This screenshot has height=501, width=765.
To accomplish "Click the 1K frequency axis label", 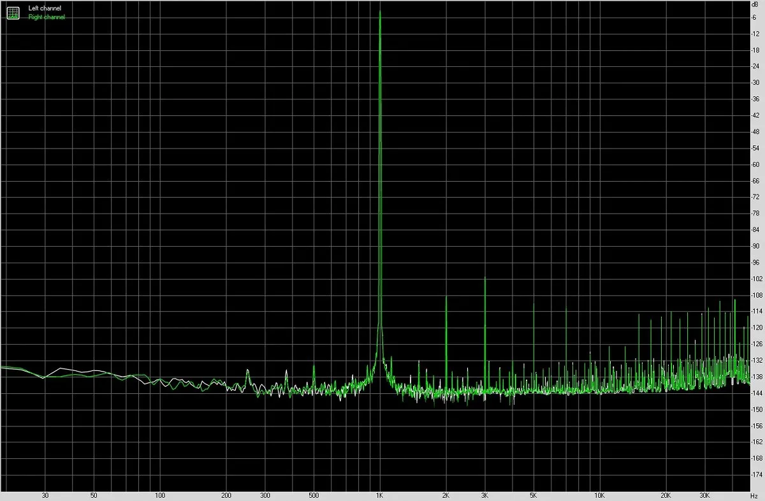I will (380, 495).
